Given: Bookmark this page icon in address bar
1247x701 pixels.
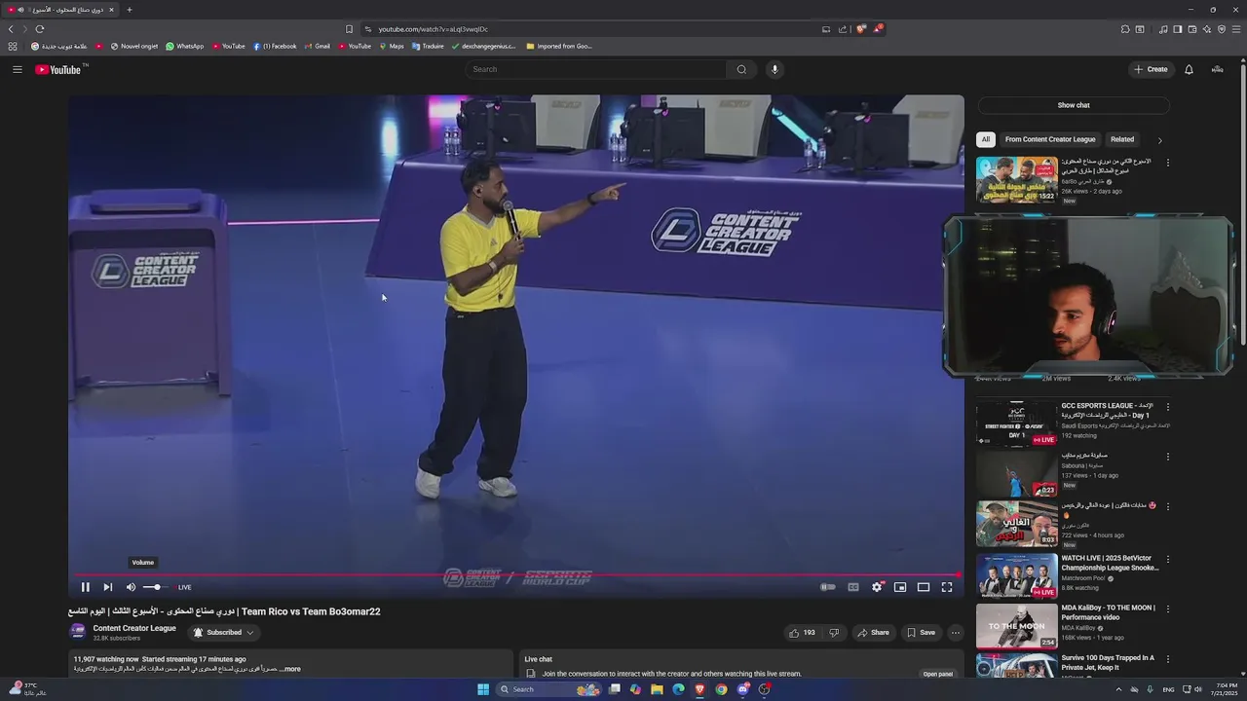Looking at the screenshot, I should (350, 29).
